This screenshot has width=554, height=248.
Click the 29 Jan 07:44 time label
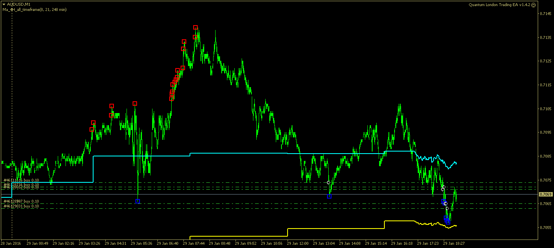(x=194, y=244)
